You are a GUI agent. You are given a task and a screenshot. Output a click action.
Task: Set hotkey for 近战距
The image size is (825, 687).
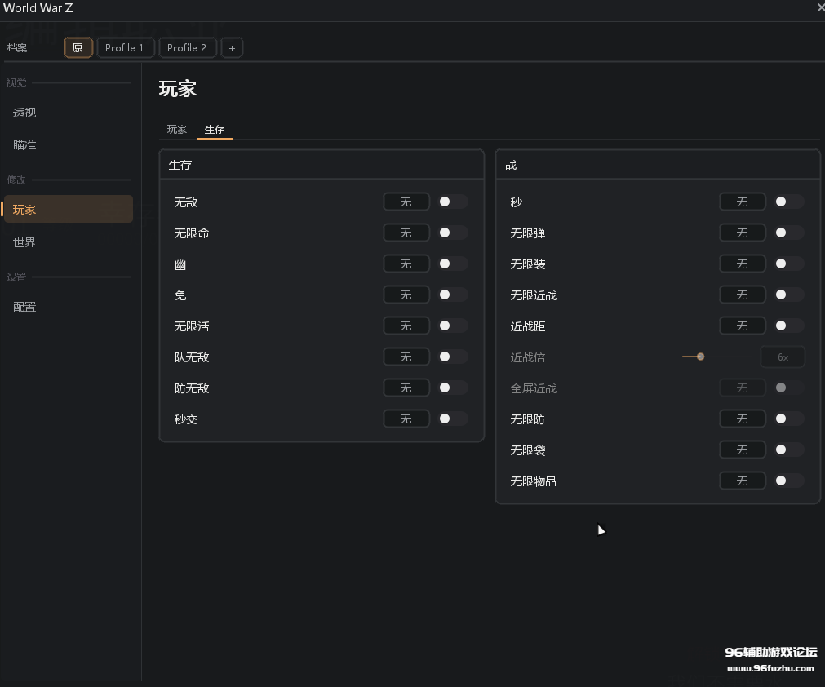pos(743,326)
